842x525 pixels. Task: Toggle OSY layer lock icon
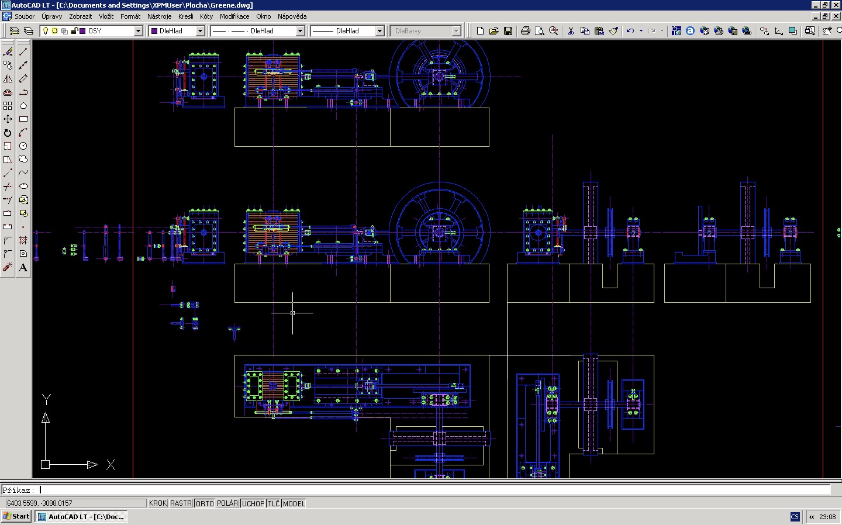click(74, 31)
